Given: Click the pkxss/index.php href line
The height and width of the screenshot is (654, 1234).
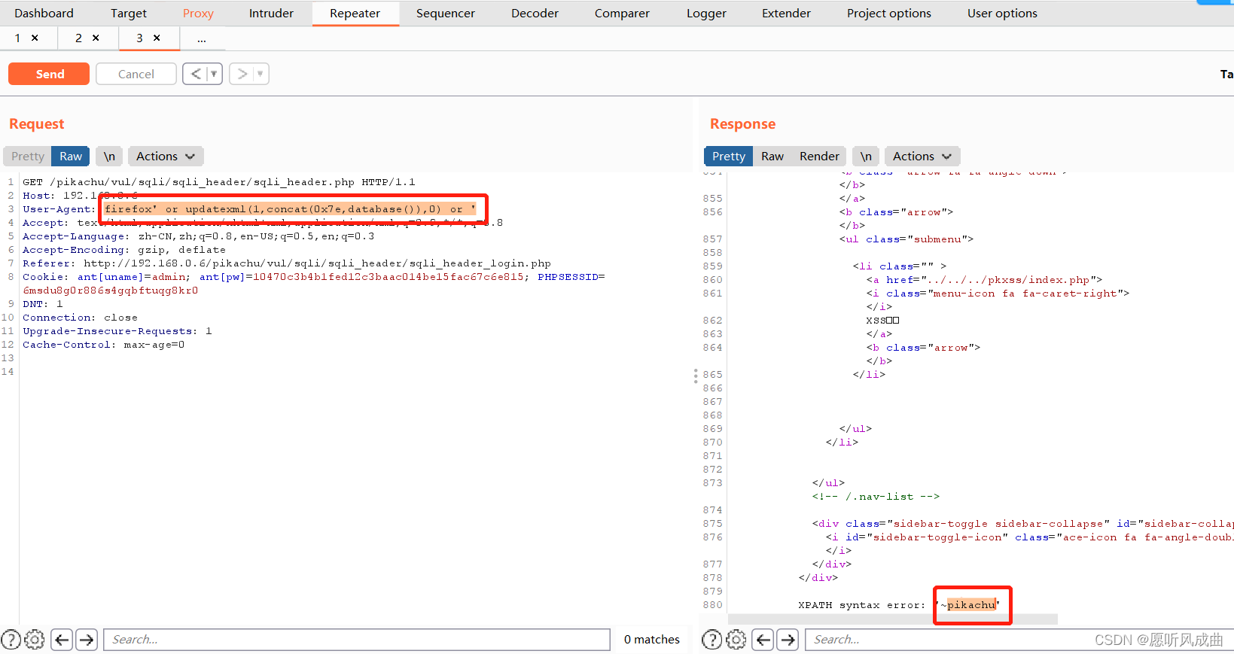Looking at the screenshot, I should [984, 280].
